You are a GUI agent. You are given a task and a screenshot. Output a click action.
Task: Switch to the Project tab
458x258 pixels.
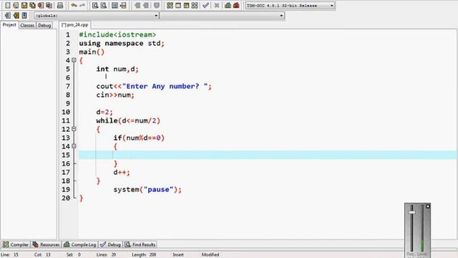click(x=9, y=25)
